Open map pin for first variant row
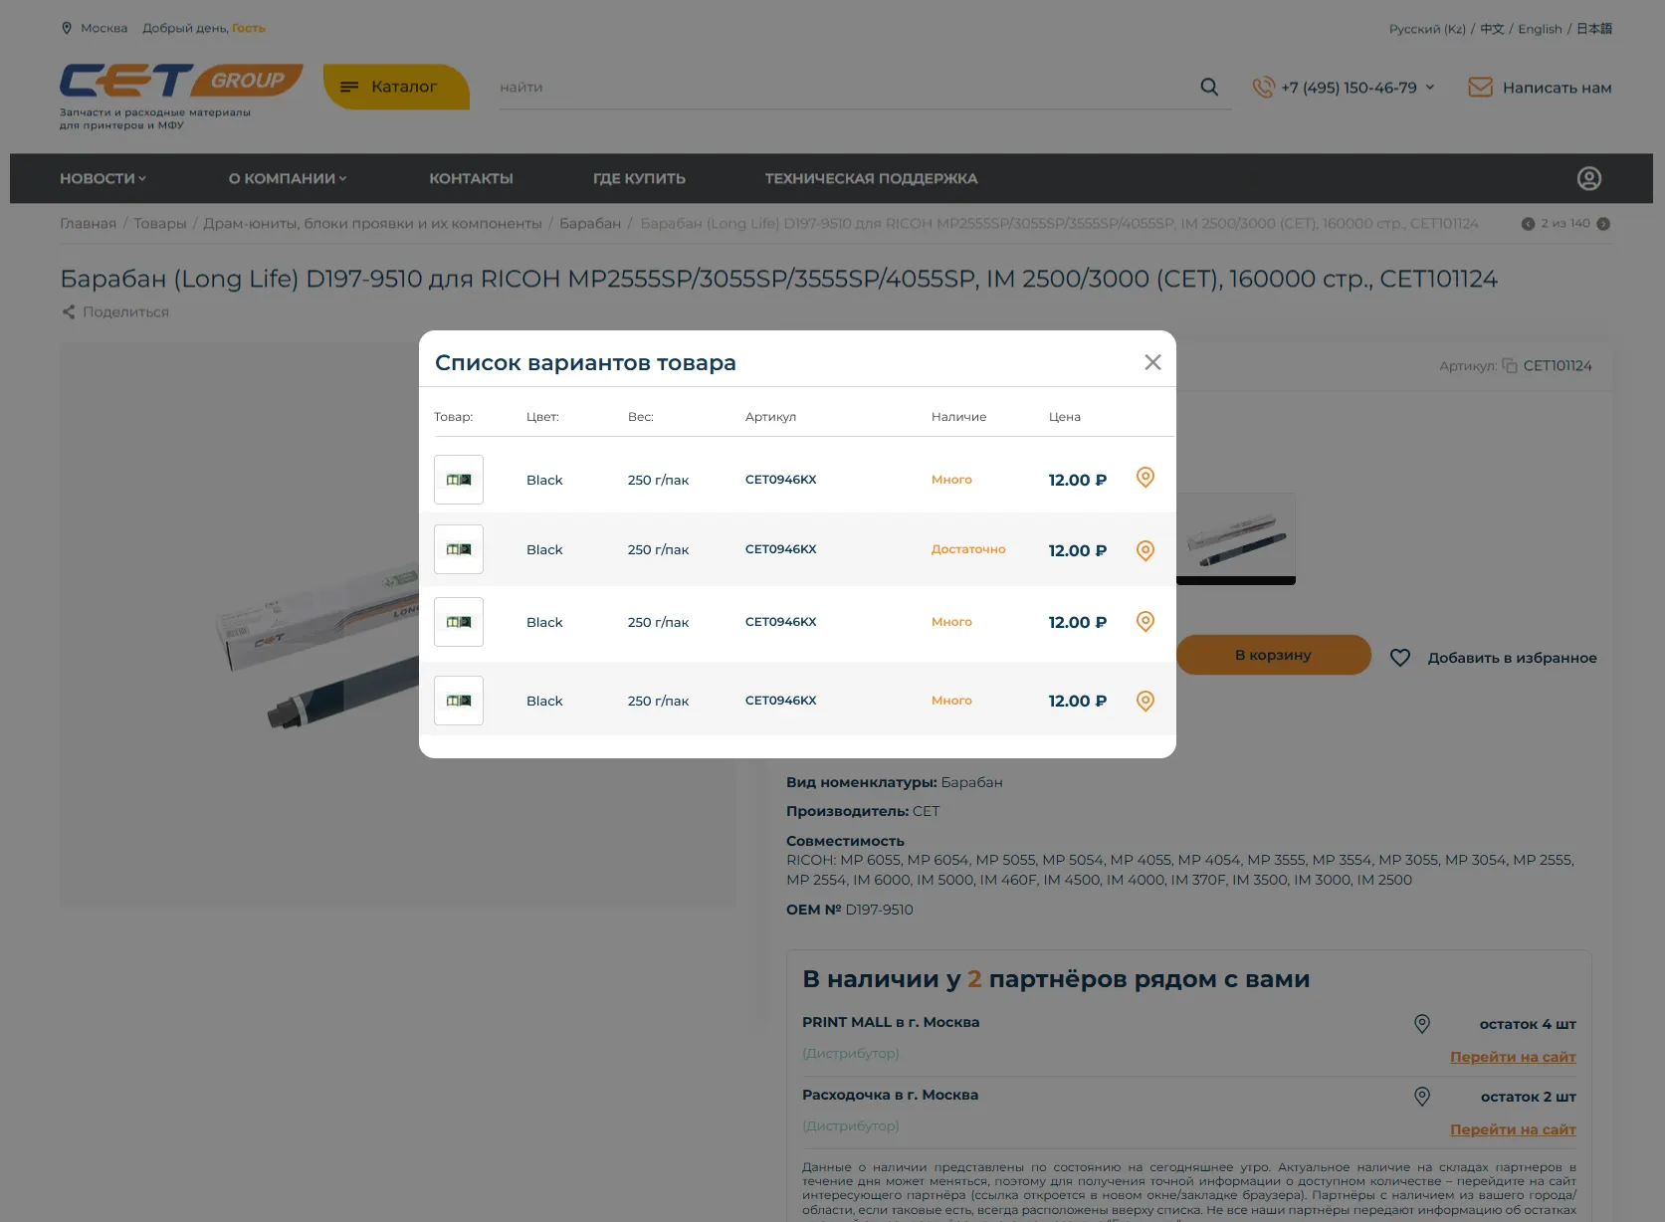 click(1145, 478)
